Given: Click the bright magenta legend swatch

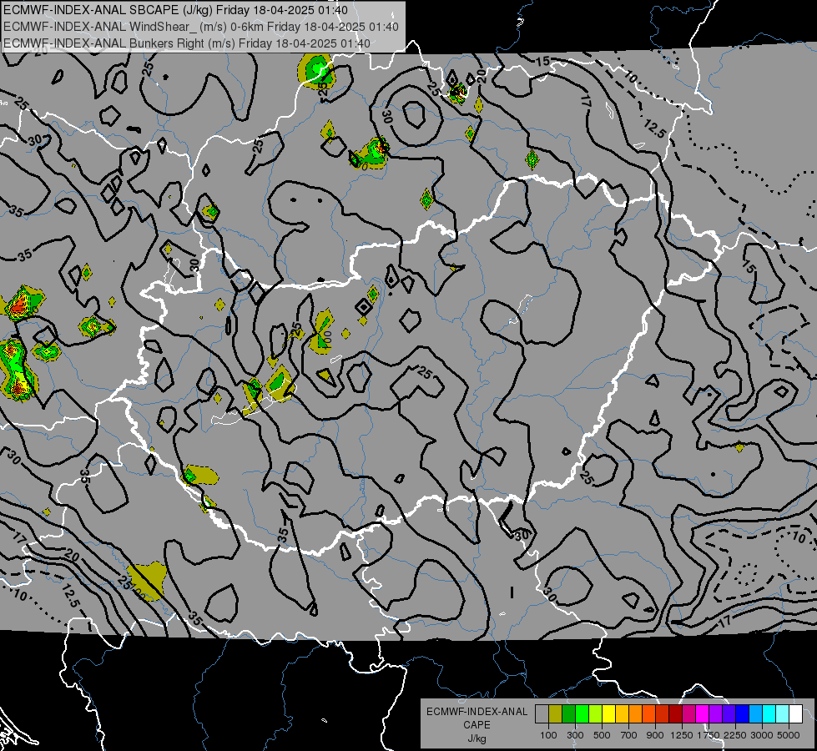Looking at the screenshot, I should tap(702, 714).
